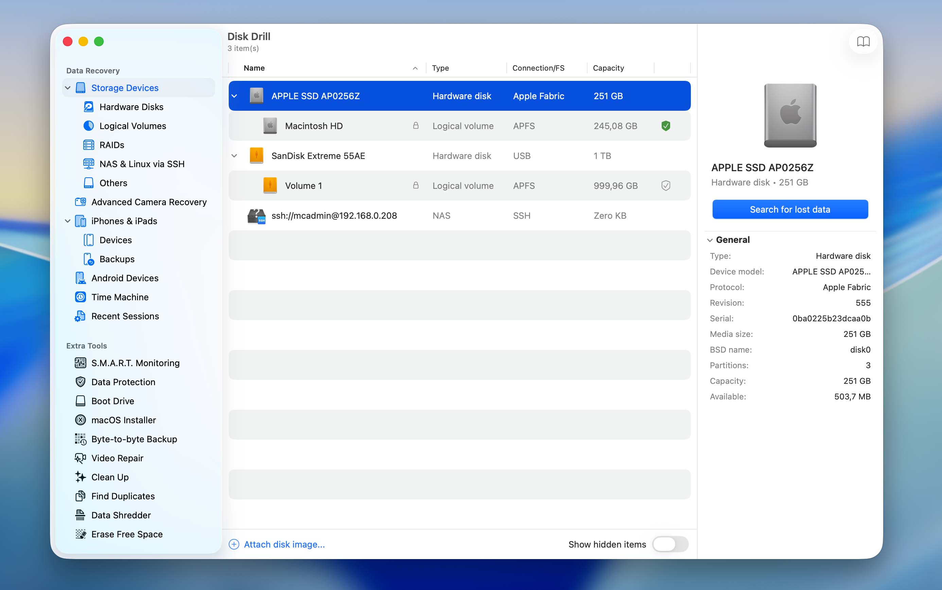Click Attach disk image plus icon
The image size is (942, 590).
(234, 544)
